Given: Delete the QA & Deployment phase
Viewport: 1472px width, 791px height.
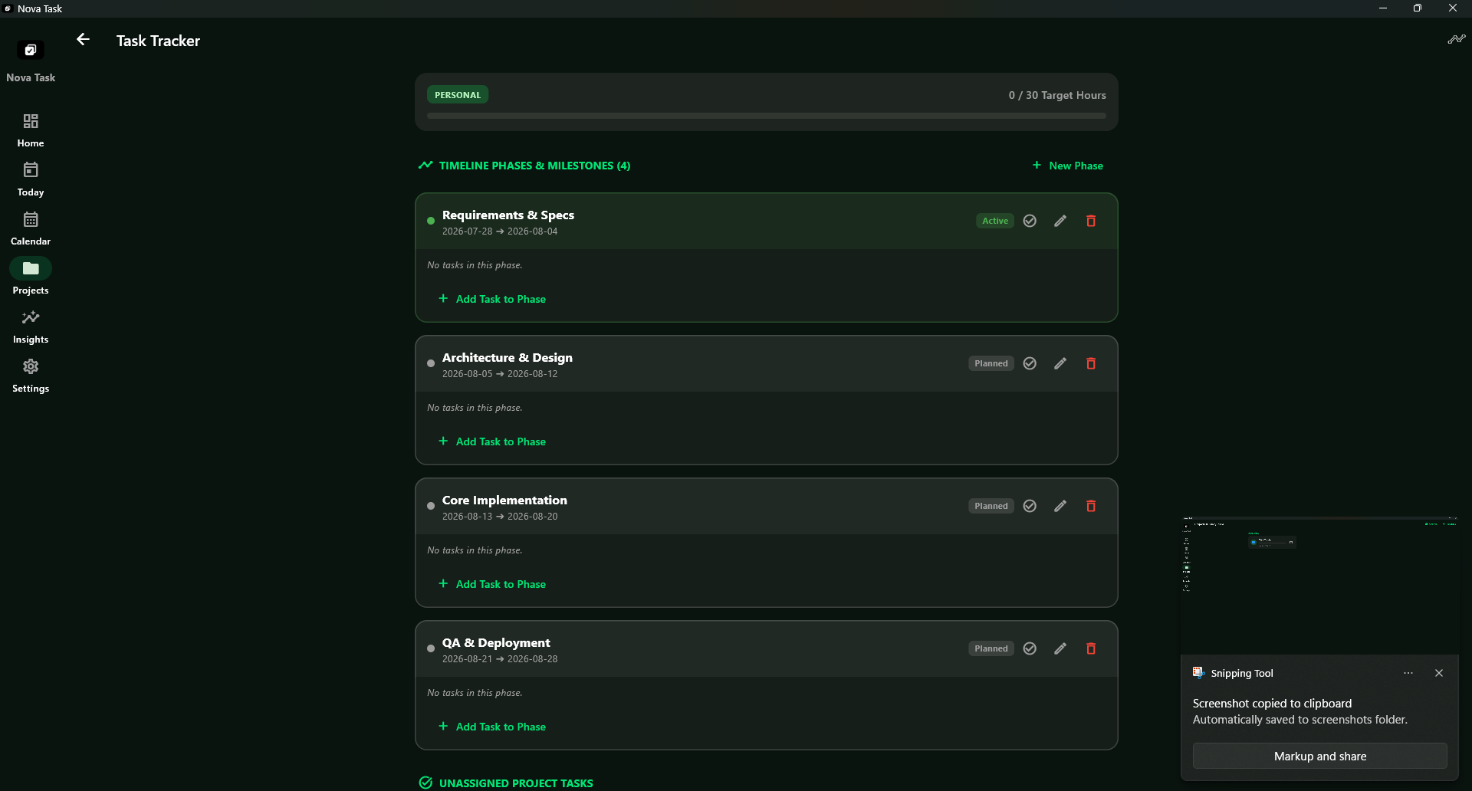Looking at the screenshot, I should pos(1091,648).
